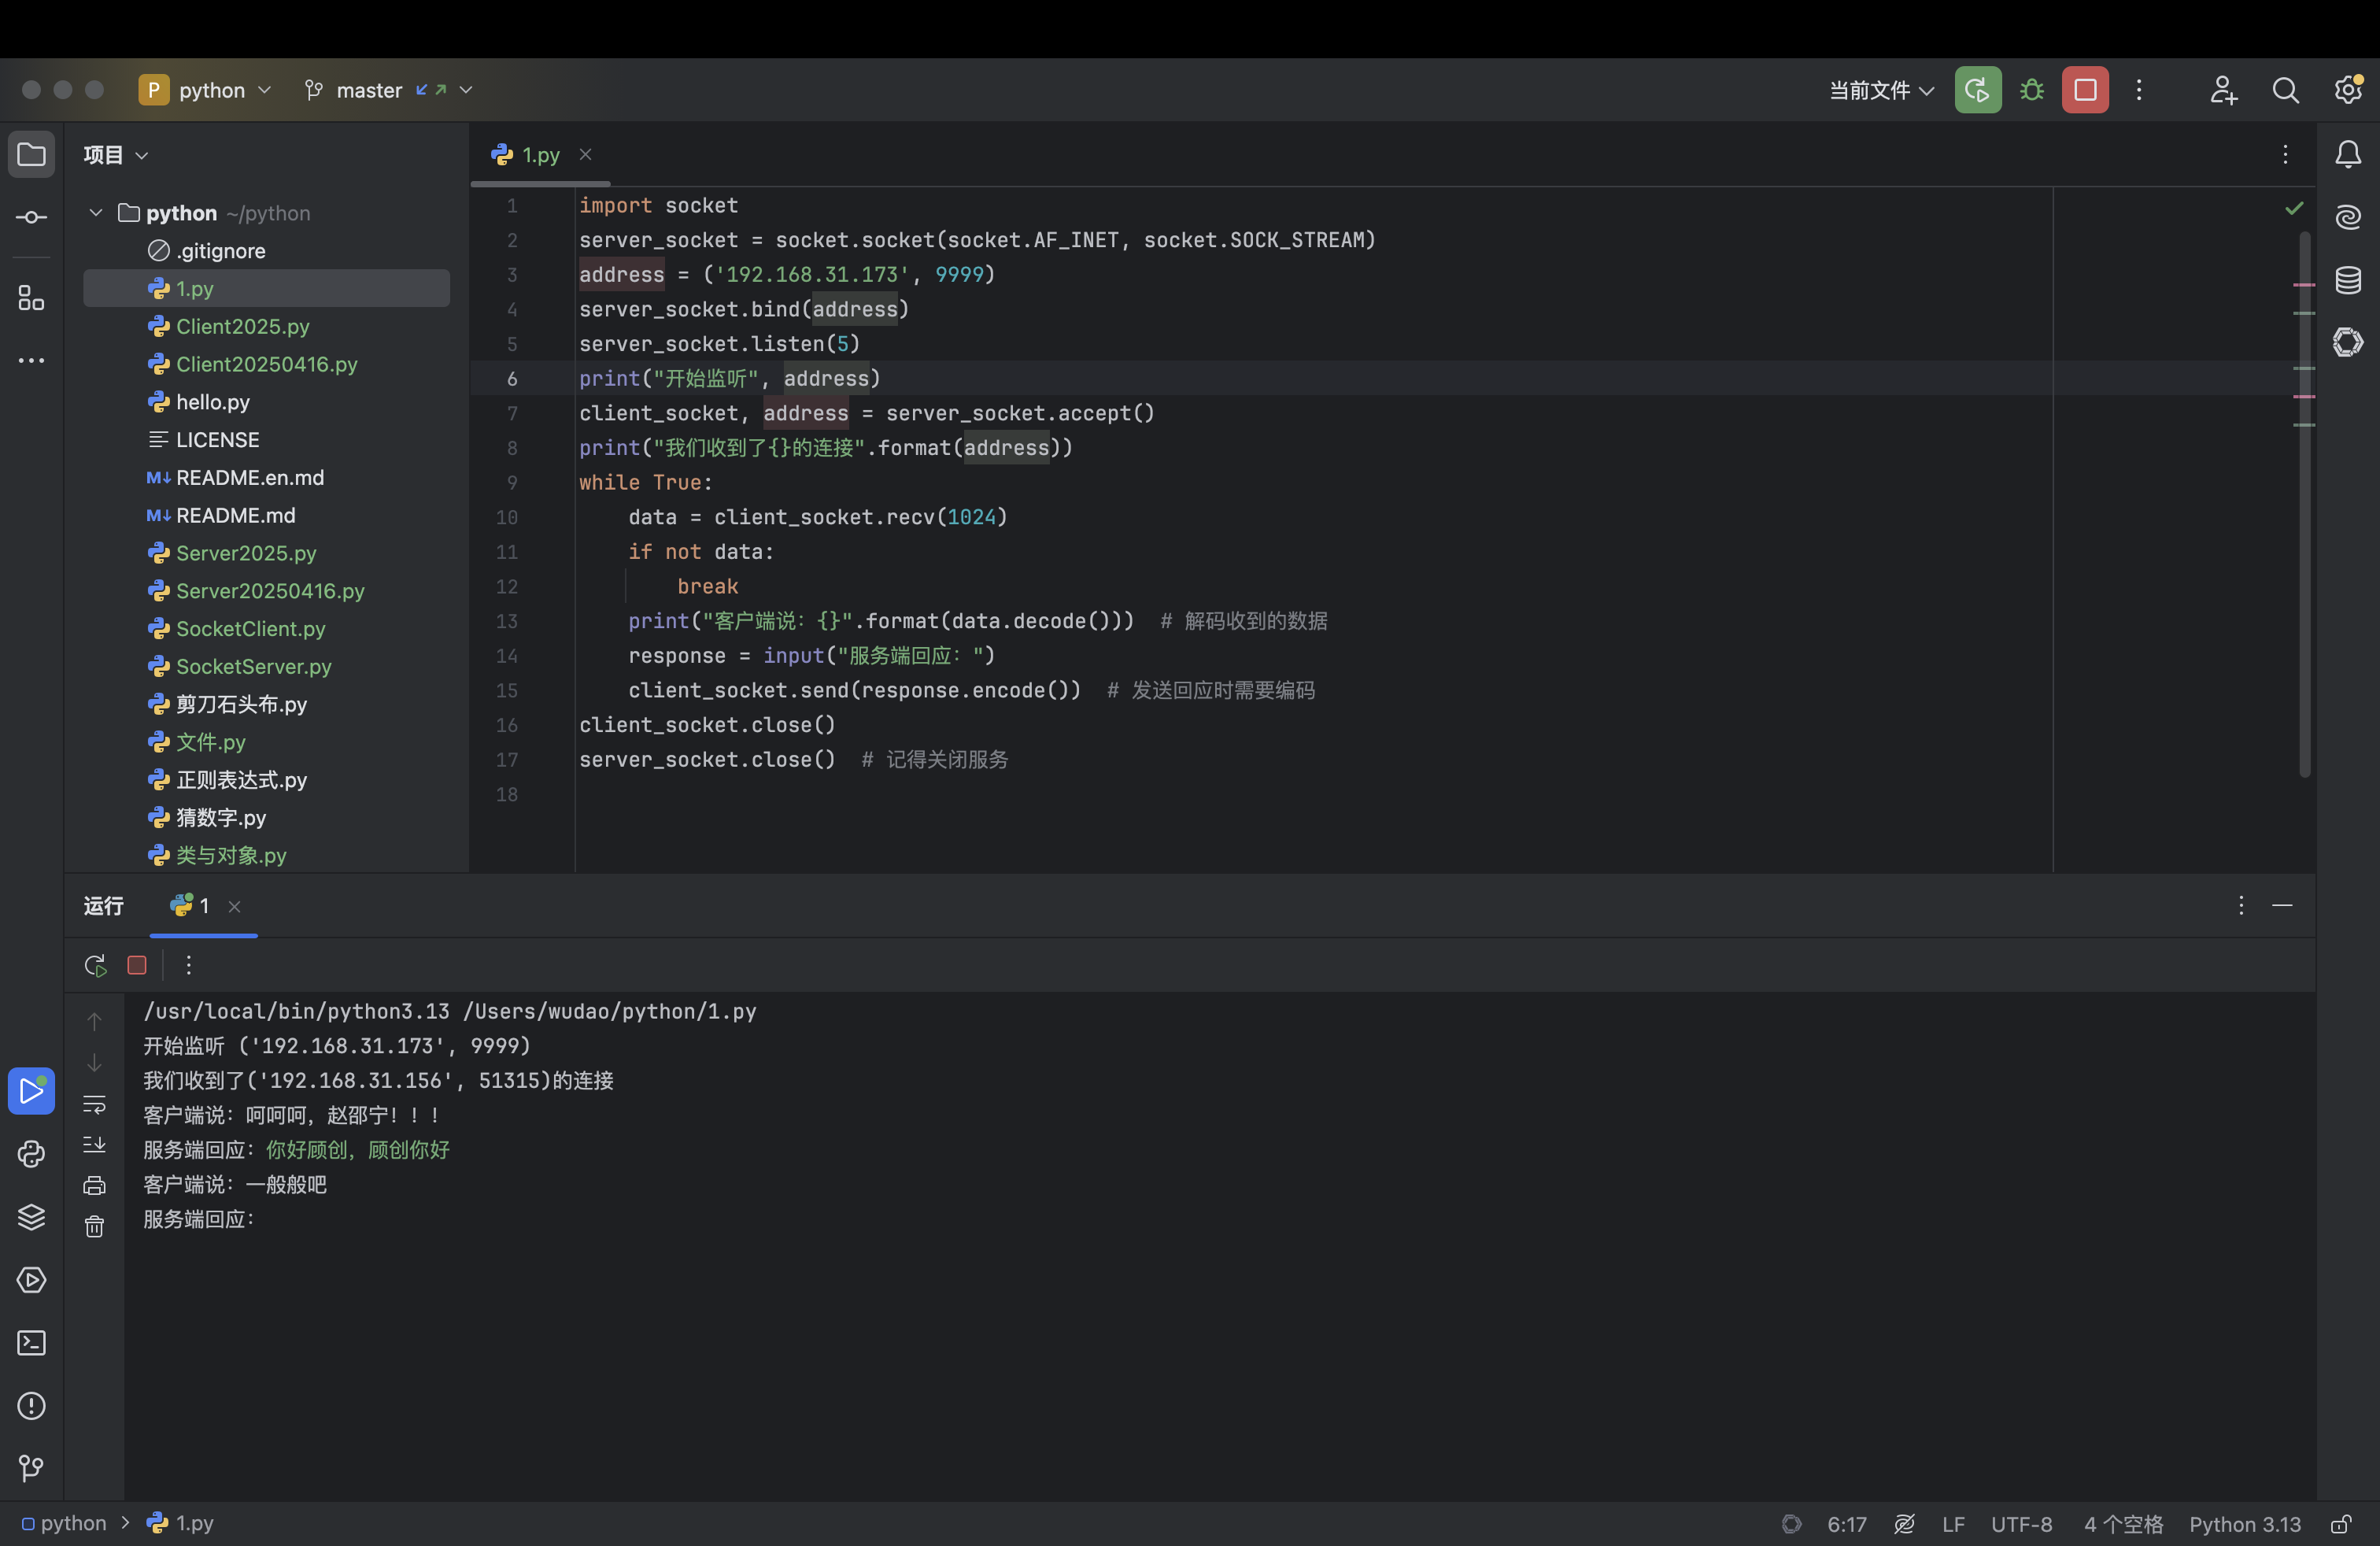Screen dimensions: 2380x1546
Task: Open the Terminal tool window
Action: tap(31, 1343)
